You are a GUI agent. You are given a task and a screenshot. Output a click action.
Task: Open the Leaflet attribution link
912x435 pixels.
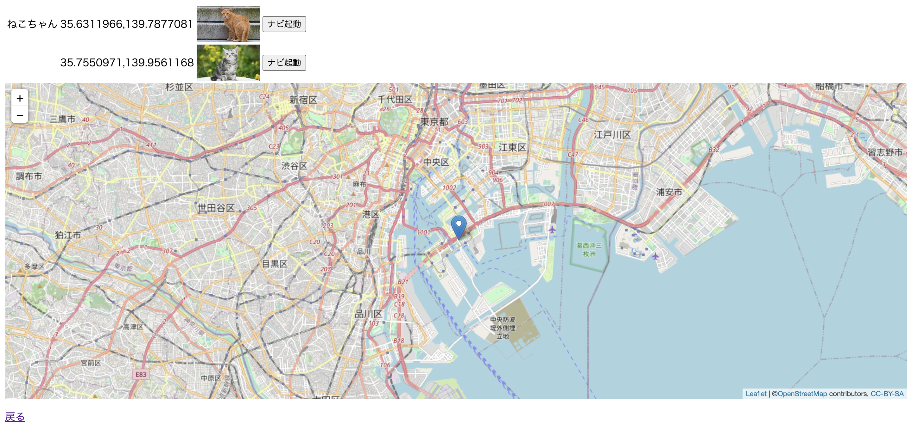(x=756, y=394)
